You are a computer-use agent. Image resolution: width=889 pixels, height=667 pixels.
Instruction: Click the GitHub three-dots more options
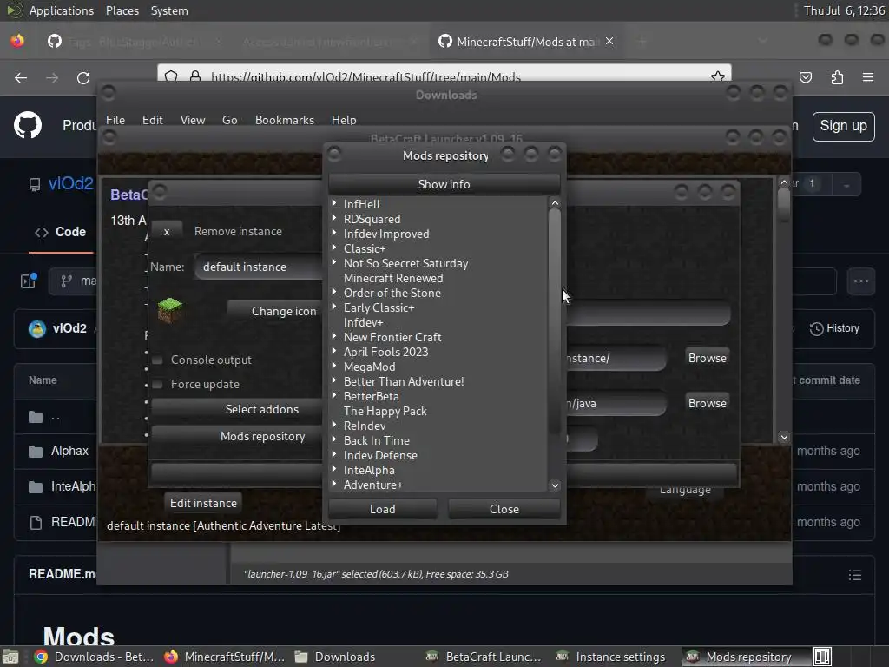tap(860, 281)
